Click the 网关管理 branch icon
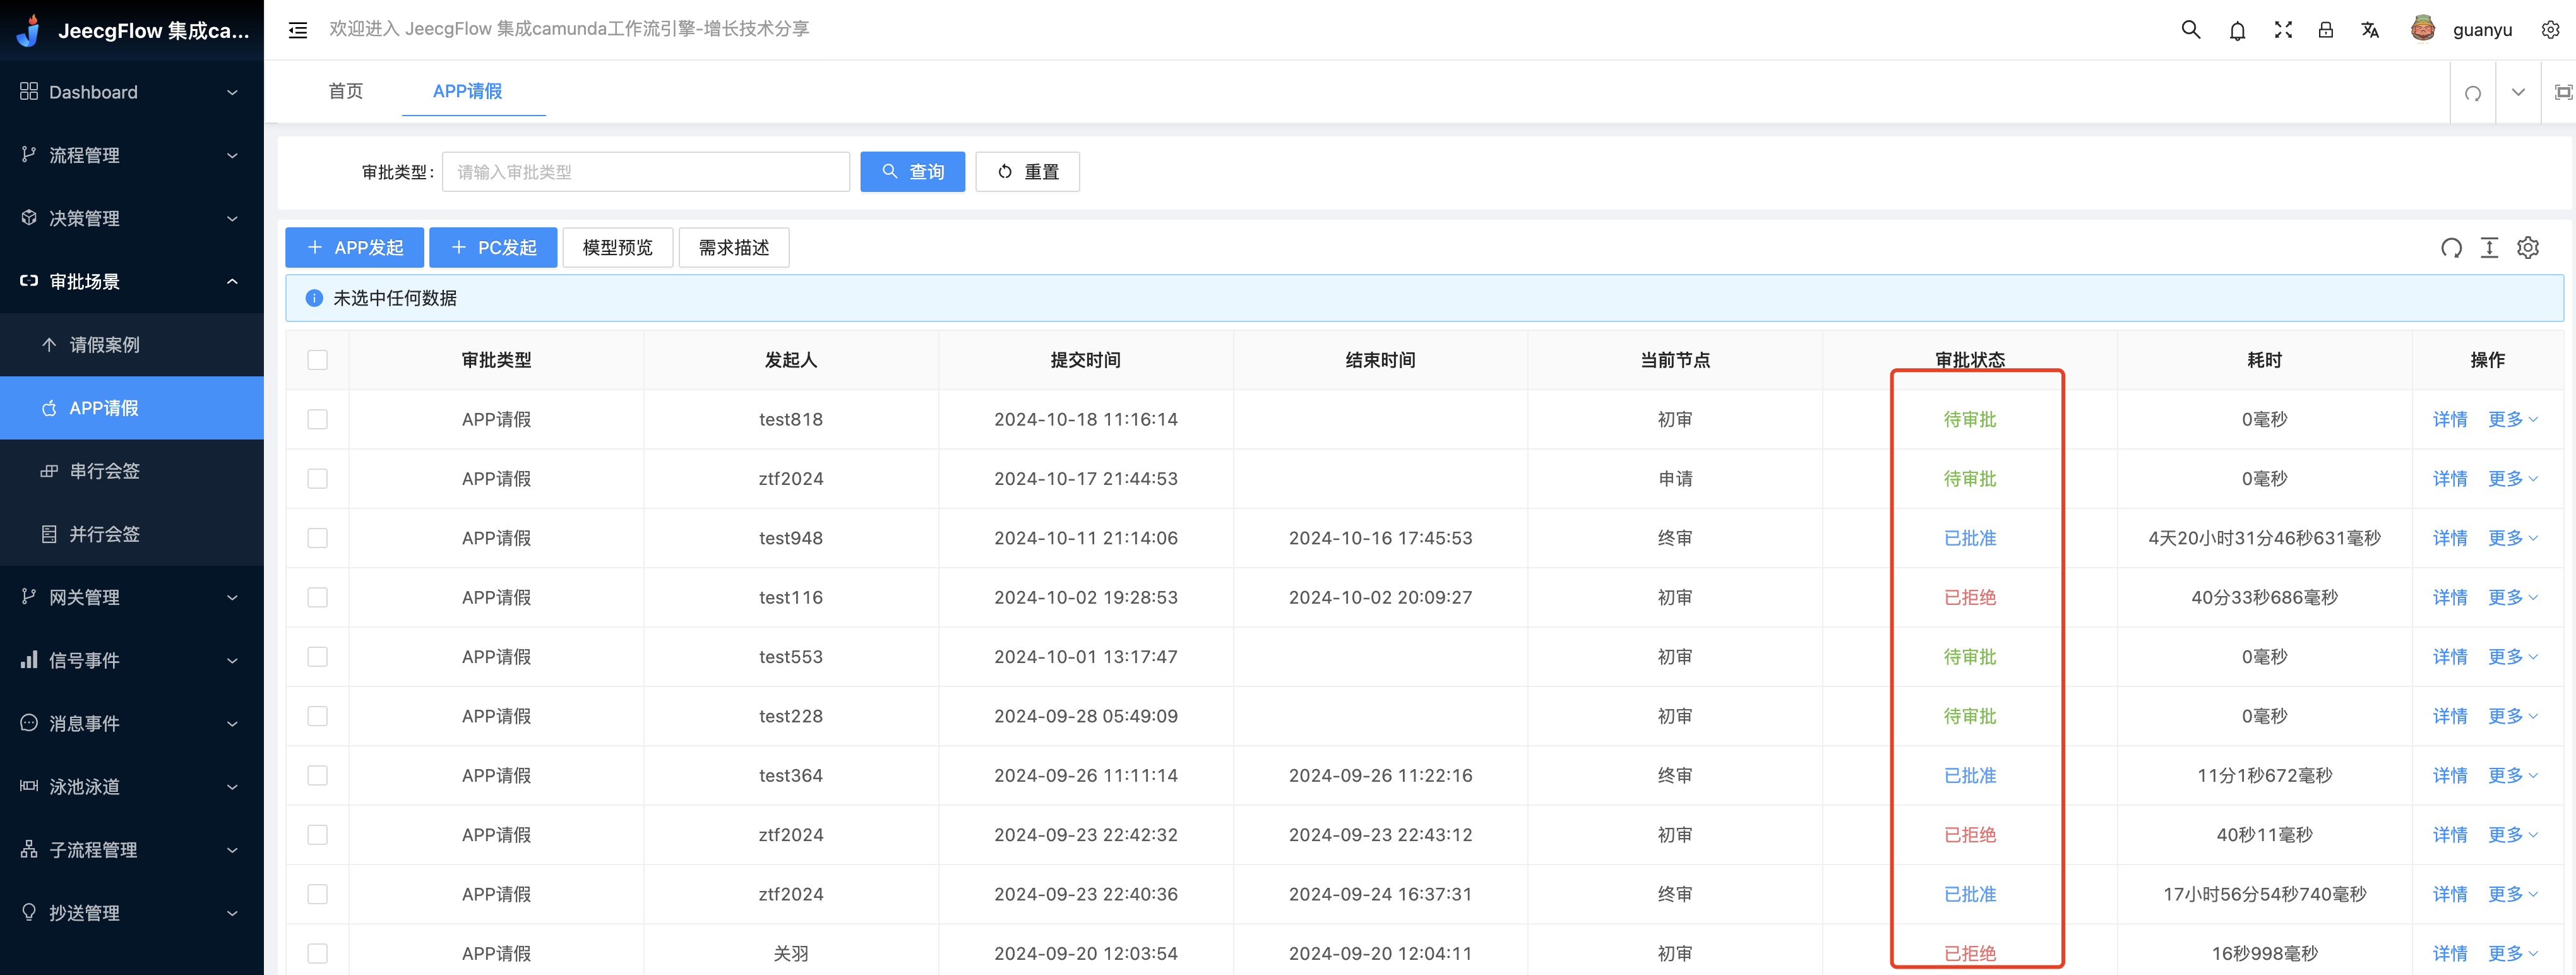Image resolution: width=2576 pixels, height=975 pixels. coord(29,596)
